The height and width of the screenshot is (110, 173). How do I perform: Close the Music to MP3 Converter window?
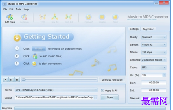click(x=164, y=3)
